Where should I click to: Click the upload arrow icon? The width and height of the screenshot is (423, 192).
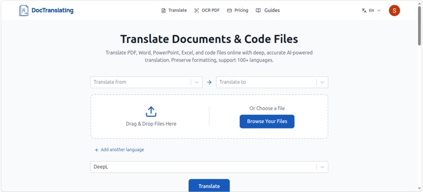[151, 111]
